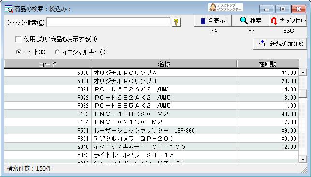Click the scrollbar up arrow
This screenshot has height=177, width=311.
click(303, 72)
